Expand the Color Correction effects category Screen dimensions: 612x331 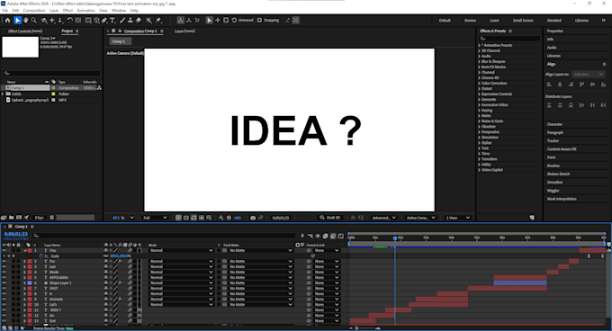pyautogui.click(x=480, y=83)
